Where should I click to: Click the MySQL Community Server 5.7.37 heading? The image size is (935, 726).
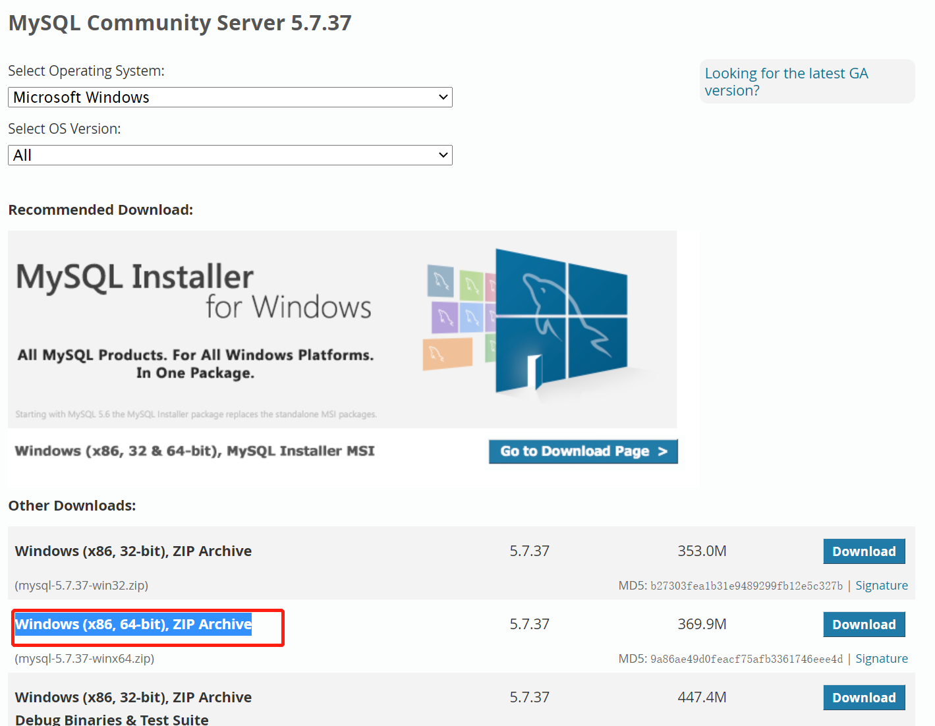tap(180, 23)
